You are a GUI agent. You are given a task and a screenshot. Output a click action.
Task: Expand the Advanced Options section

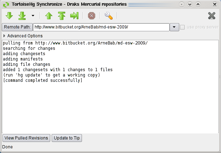point(5,36)
